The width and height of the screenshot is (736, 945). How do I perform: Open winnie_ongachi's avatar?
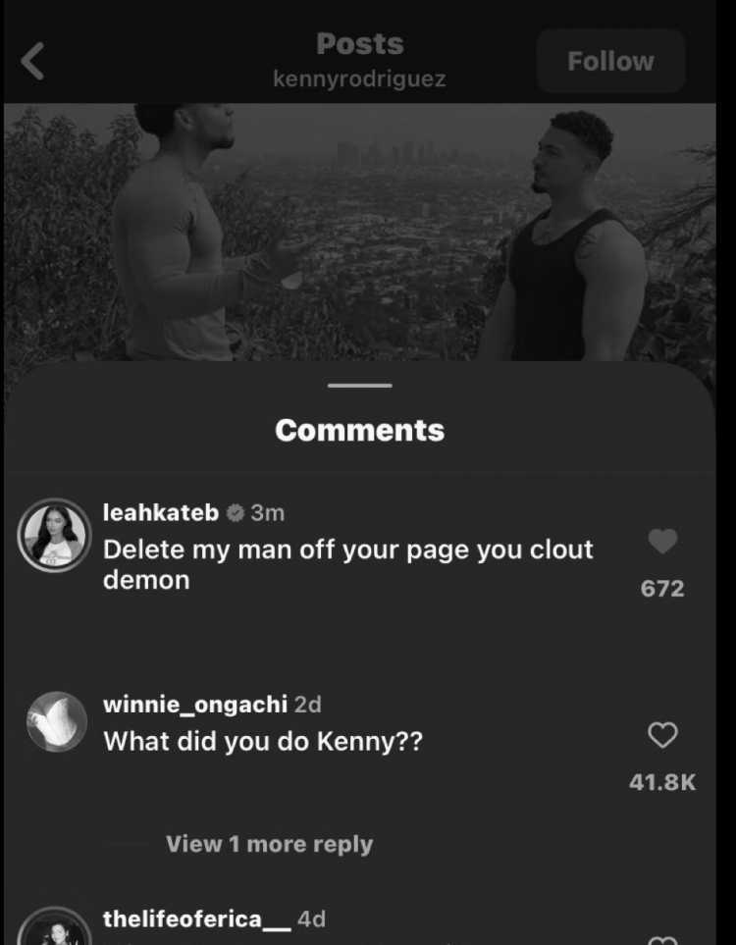coord(57,721)
